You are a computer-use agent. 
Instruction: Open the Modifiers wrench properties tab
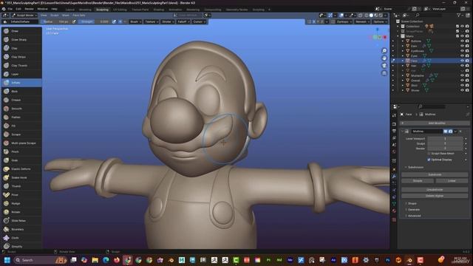point(394,176)
